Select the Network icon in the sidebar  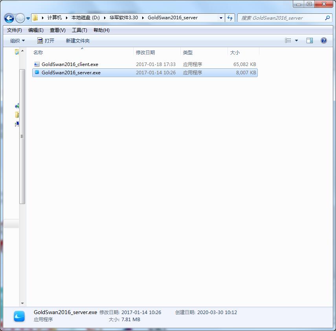(x=17, y=106)
